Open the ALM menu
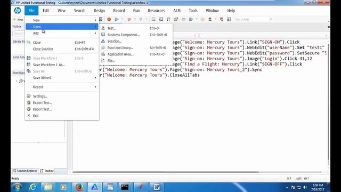 coord(177,11)
